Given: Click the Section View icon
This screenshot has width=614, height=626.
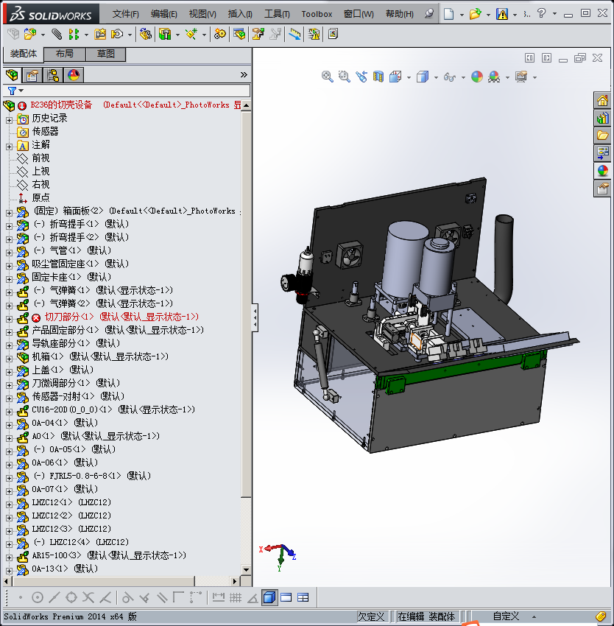Looking at the screenshot, I should pyautogui.click(x=378, y=77).
